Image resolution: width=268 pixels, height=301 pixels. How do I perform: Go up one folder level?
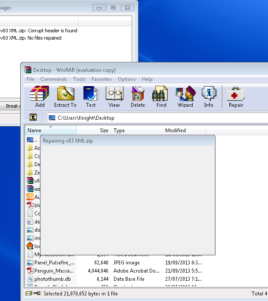[33, 117]
